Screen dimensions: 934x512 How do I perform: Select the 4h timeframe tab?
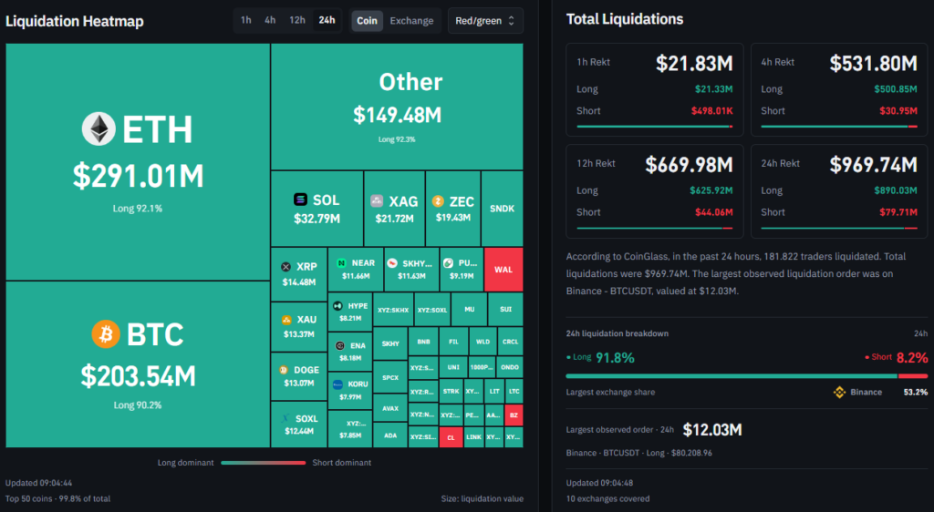pos(270,20)
